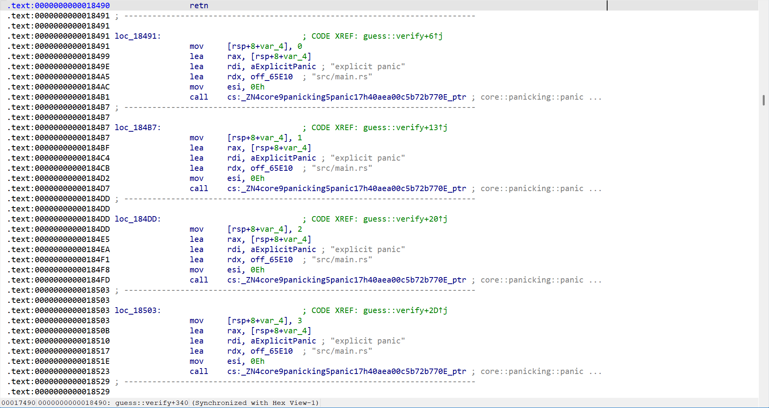Follow the guess::verify+13 code xref

coord(405,127)
